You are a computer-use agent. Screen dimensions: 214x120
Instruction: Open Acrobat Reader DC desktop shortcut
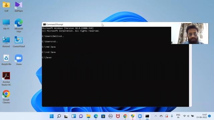[6, 79]
